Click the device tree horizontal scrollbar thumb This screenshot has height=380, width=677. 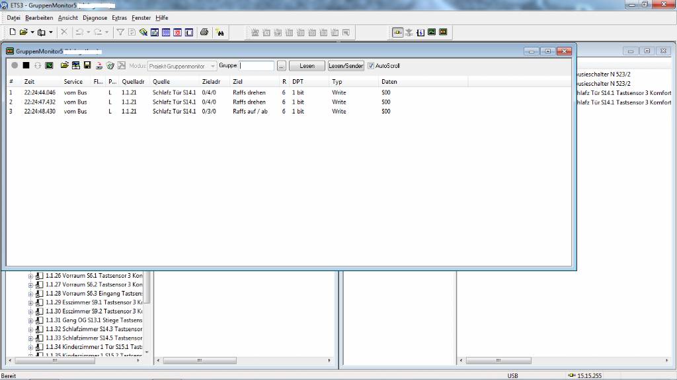(55, 361)
